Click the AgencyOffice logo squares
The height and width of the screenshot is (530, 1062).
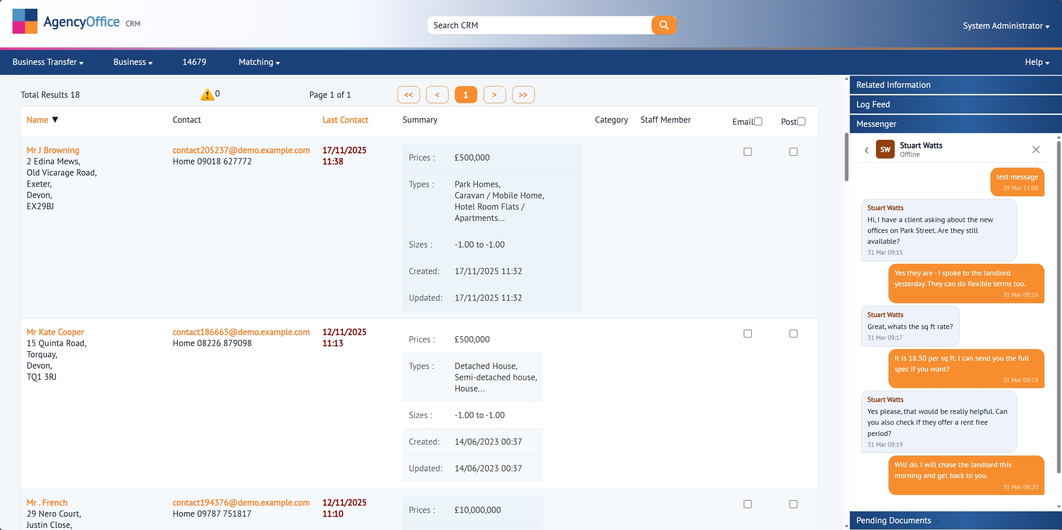click(x=25, y=21)
